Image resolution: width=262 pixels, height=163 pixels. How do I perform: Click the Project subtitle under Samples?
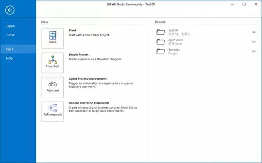click(173, 53)
